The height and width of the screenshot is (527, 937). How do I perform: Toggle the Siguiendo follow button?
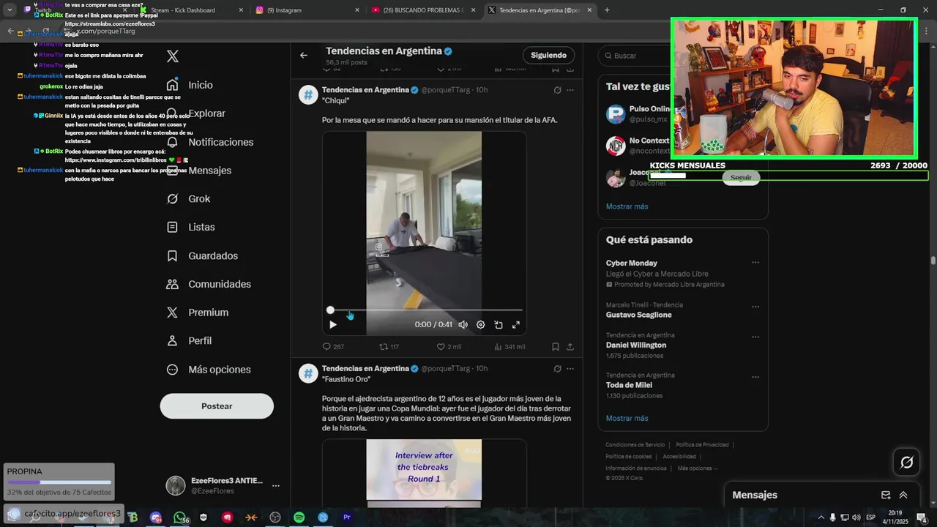coord(549,55)
